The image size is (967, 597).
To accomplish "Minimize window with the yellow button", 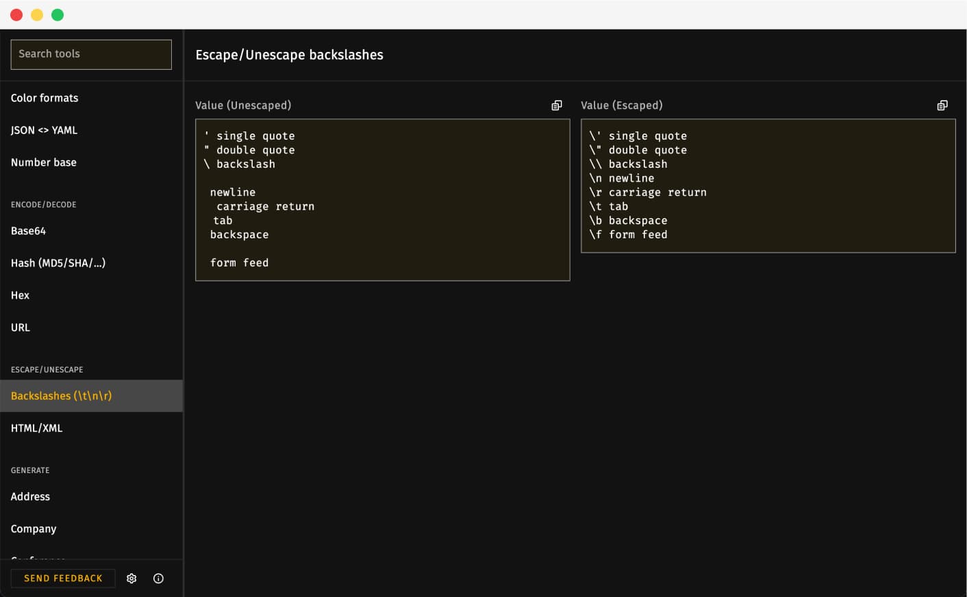I will [37, 15].
